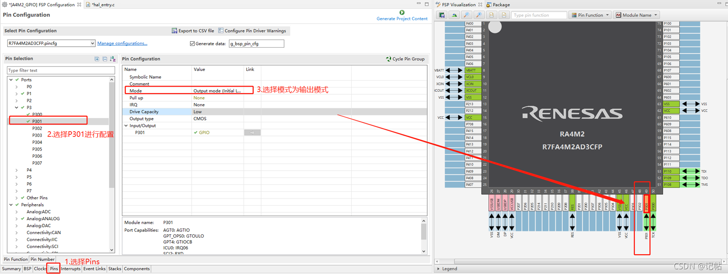Expand the P1 port node
Viewport: 728px width, 274px height.
[x=17, y=93]
